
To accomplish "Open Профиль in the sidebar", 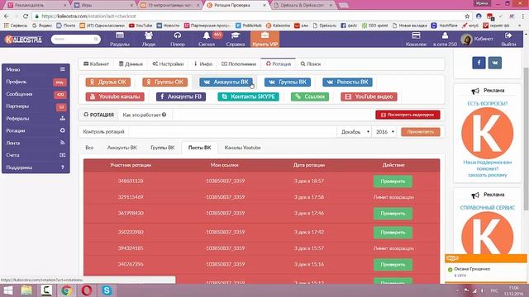I will [x=36, y=82].
